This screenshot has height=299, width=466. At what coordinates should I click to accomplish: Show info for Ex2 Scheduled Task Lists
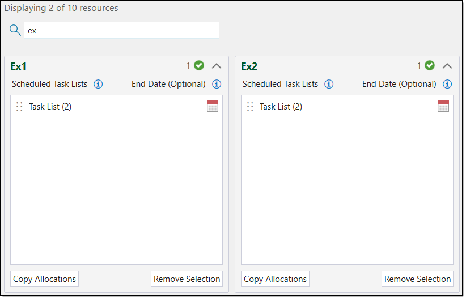pyautogui.click(x=329, y=84)
